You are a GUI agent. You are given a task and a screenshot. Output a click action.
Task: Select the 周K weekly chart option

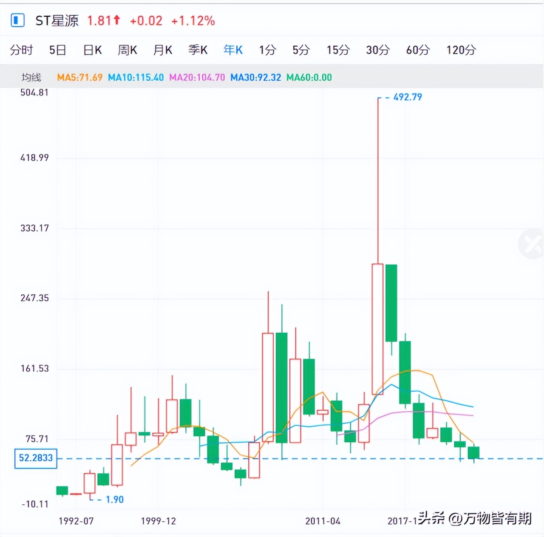point(127,50)
